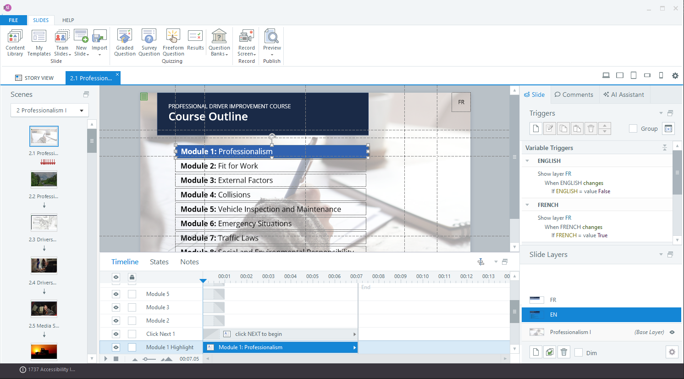This screenshot has width=684, height=379.
Task: Select slide 2.4 Drivers thumbnail
Action: (44, 266)
